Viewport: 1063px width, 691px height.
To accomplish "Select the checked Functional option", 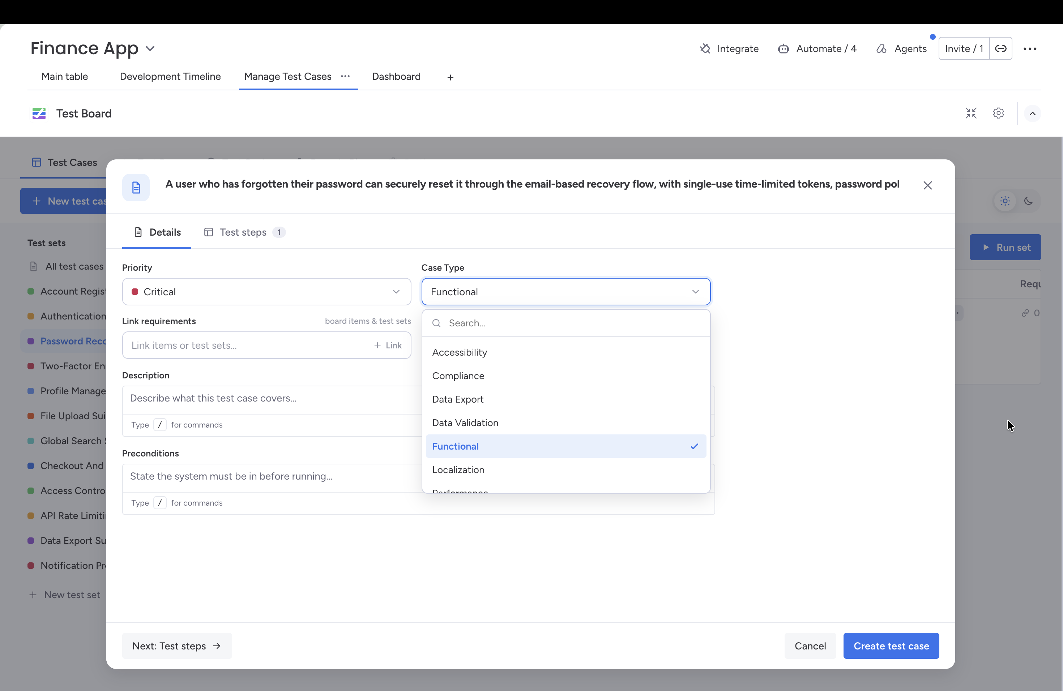I will pos(566,446).
